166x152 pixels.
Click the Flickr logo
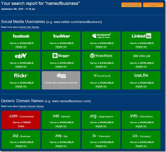21,75
